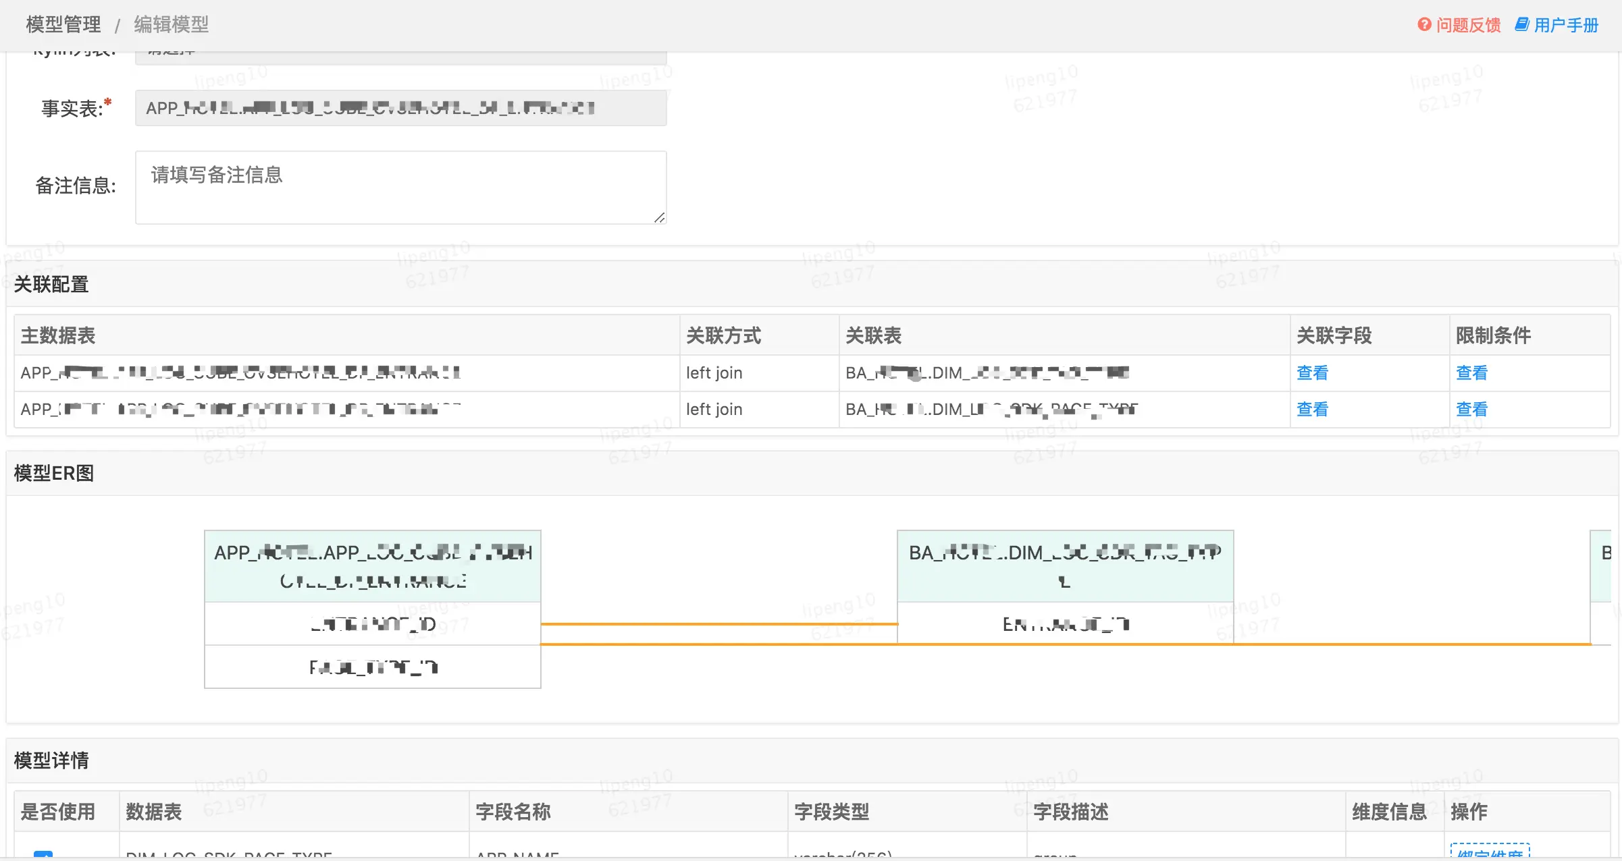This screenshot has width=1622, height=861.
Task: Select the APP_ fact table ER node header
Action: pyautogui.click(x=373, y=566)
